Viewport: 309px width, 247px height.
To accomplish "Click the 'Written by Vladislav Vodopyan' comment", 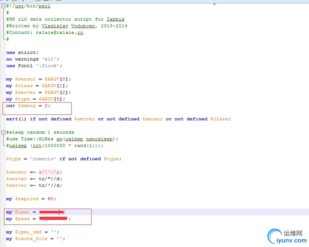I will pyautogui.click(x=67, y=26).
